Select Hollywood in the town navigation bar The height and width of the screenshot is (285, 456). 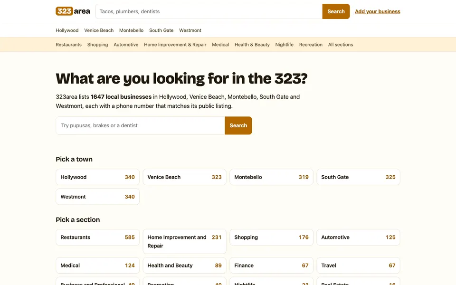[67, 30]
